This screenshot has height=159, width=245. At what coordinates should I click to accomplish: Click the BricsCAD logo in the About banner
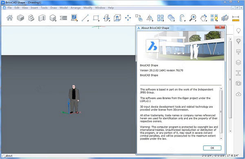pyautogui.click(x=152, y=46)
